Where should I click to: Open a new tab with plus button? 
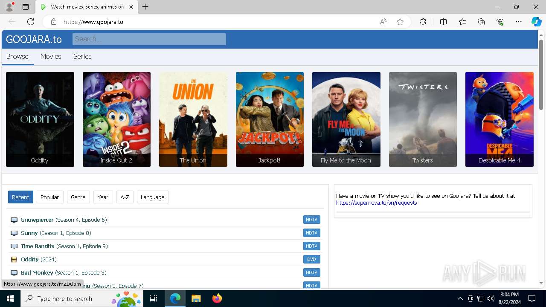145,7
